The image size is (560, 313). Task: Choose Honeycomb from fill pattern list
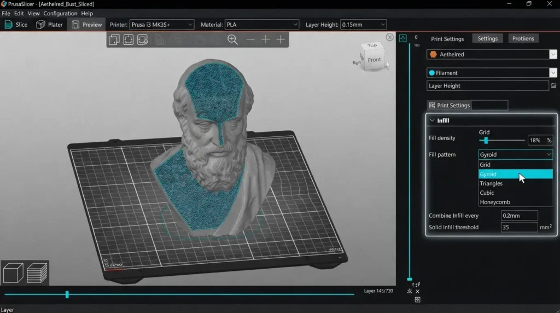[515, 202]
